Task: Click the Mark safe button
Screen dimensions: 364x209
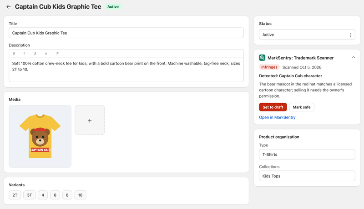Action: point(302,107)
